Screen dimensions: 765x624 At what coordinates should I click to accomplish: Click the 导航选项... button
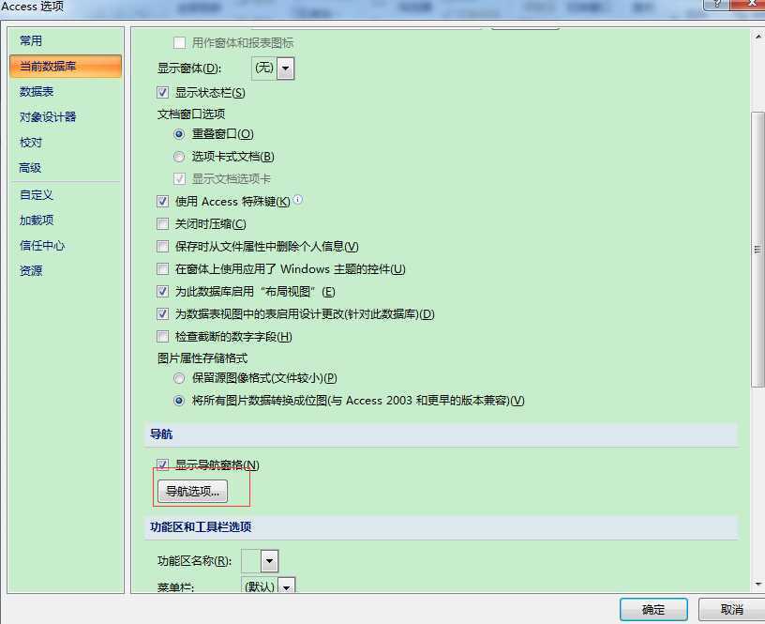[192, 491]
